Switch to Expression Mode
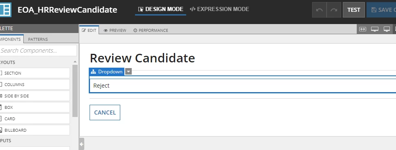 click(x=219, y=9)
